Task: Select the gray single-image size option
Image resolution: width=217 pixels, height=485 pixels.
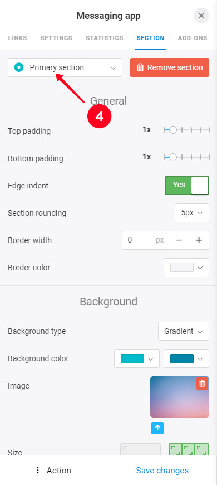Action: (140, 449)
